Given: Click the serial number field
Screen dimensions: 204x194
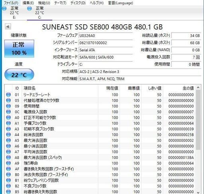Looking at the screenshot, I should click(x=106, y=43).
